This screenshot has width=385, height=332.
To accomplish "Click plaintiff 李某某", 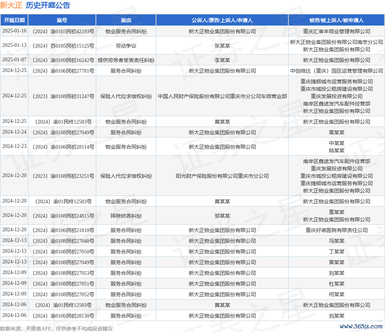I will point(222,60).
